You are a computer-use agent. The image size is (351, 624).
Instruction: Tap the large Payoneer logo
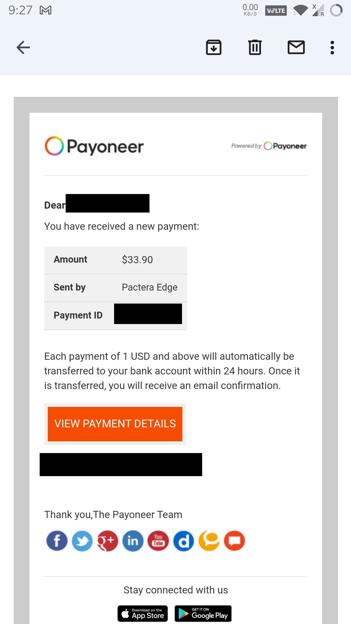94,146
